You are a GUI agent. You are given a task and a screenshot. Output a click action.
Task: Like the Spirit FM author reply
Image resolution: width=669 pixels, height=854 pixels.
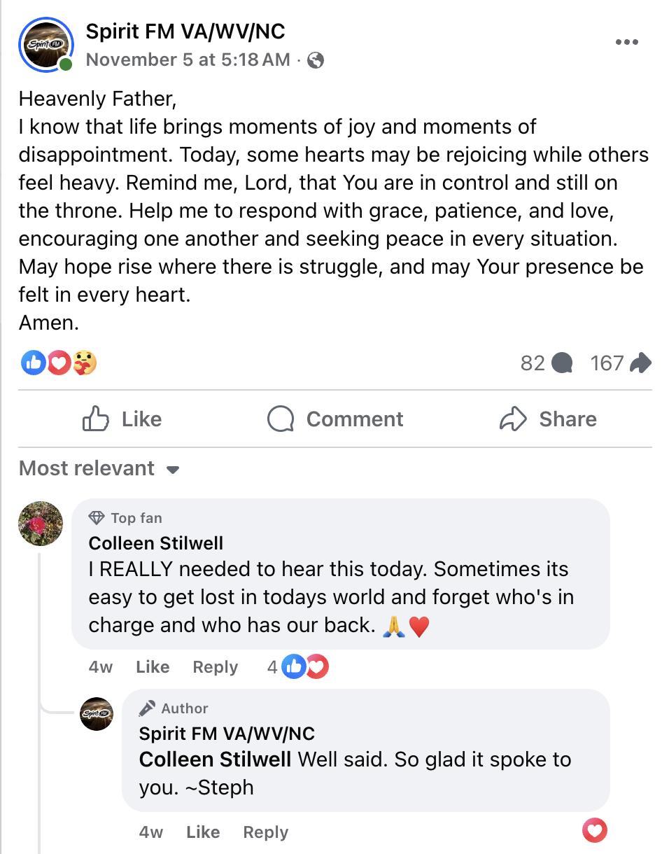(x=203, y=832)
